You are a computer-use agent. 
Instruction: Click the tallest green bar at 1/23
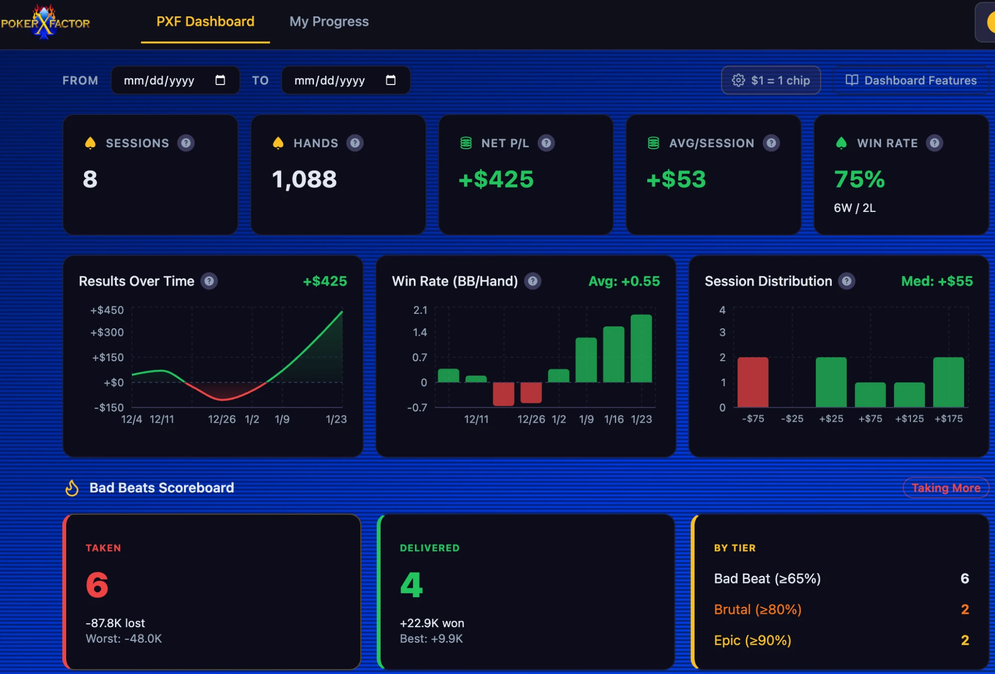click(641, 348)
